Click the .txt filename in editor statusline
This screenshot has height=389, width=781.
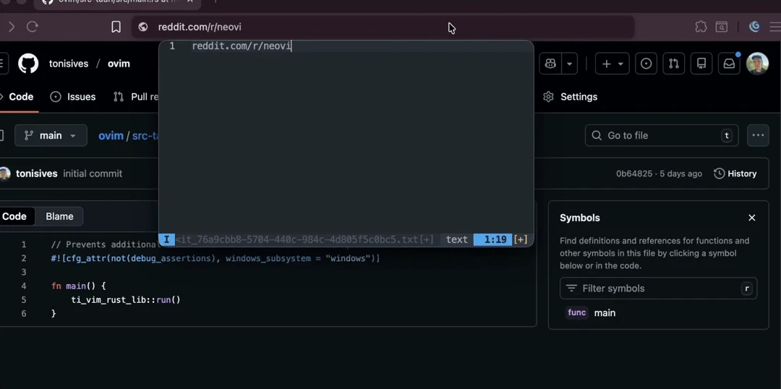coord(304,239)
